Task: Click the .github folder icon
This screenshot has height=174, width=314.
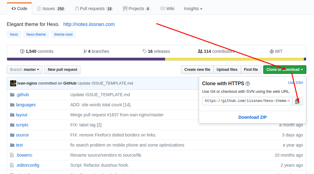Action: 12,95
